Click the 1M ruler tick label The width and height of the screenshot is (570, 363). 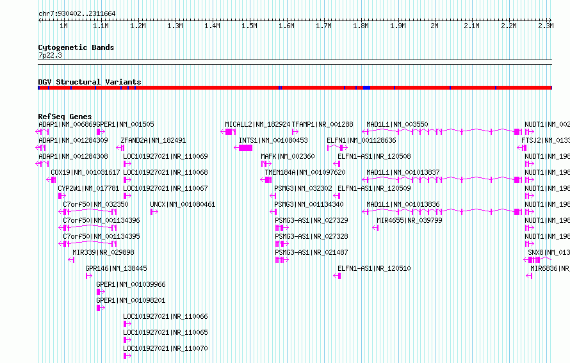63,26
